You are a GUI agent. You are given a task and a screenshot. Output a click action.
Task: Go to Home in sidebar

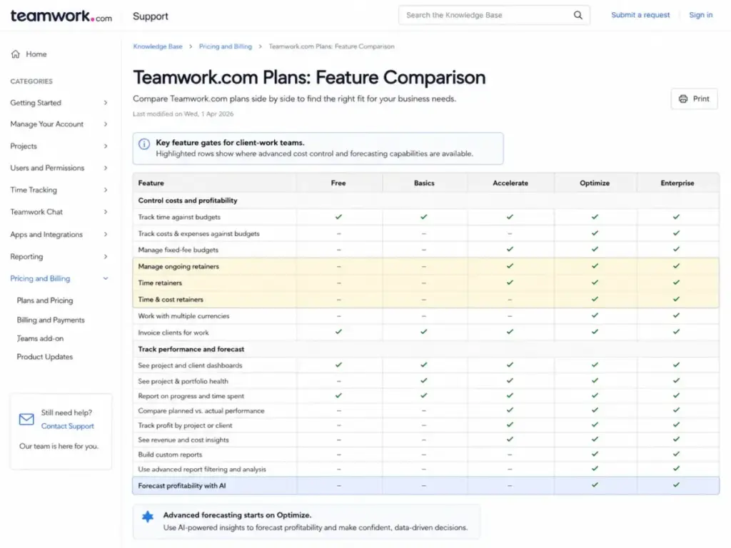click(x=36, y=54)
